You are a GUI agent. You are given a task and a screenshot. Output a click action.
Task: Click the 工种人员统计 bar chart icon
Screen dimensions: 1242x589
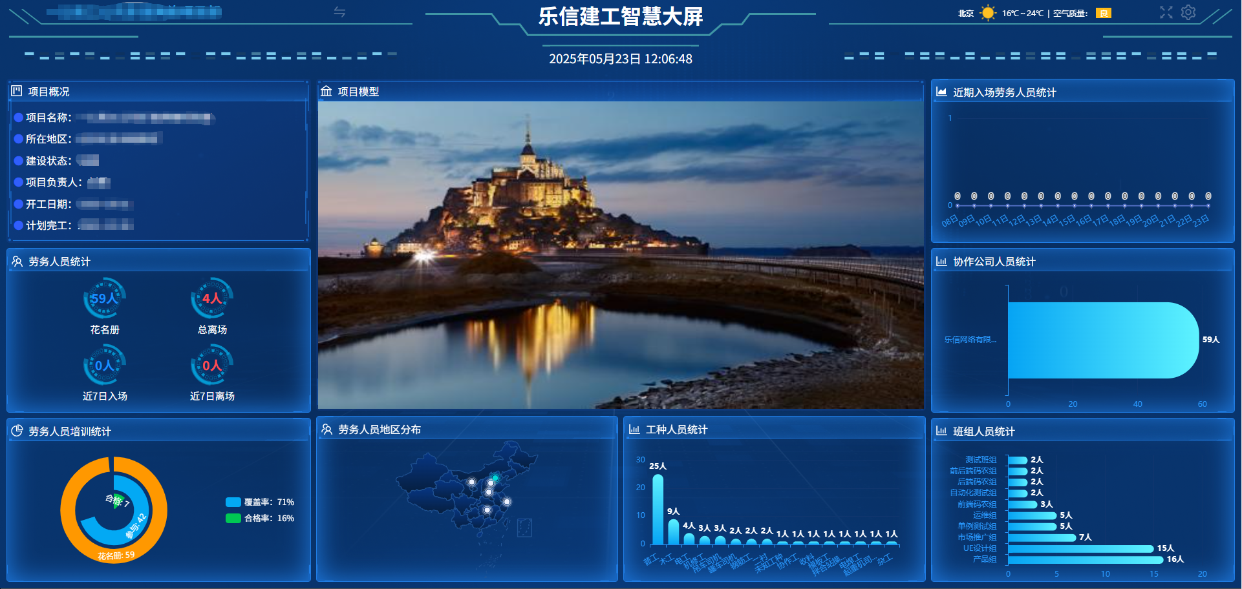(634, 429)
